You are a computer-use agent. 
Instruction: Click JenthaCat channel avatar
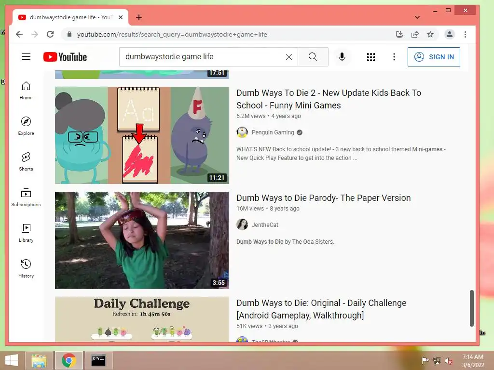click(242, 225)
